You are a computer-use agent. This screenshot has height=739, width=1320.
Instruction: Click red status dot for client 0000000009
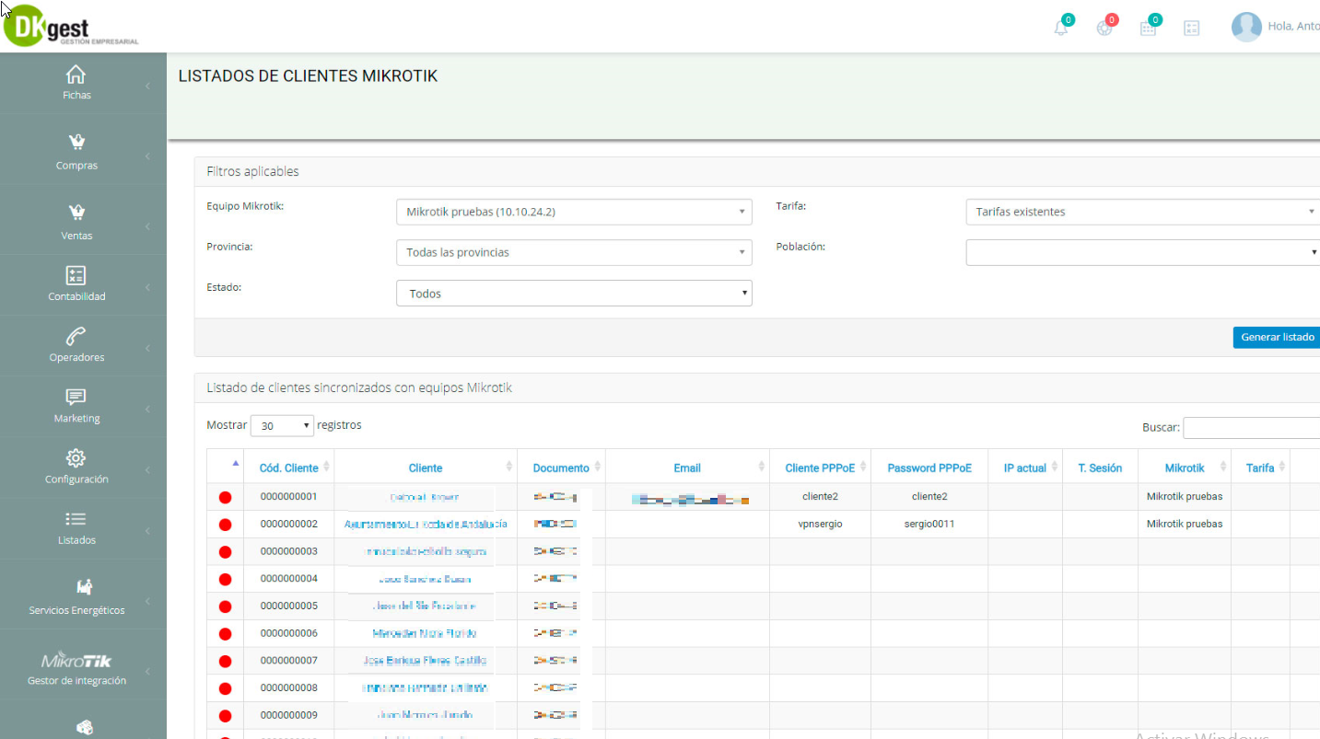[x=225, y=715]
